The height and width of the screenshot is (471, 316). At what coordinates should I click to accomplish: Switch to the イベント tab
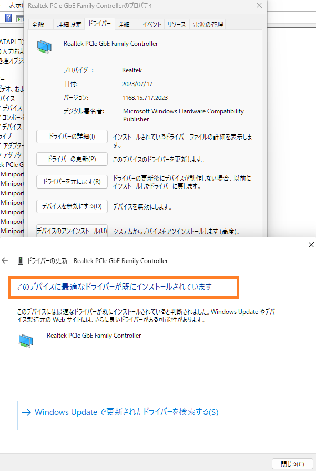(x=151, y=24)
